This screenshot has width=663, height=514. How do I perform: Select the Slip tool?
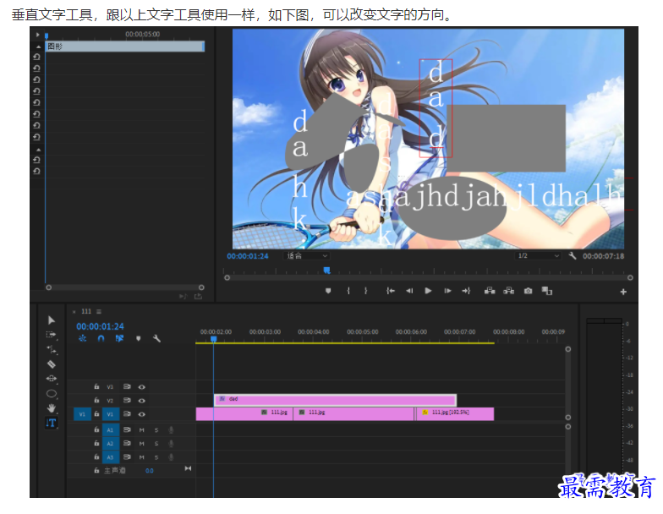coord(51,379)
